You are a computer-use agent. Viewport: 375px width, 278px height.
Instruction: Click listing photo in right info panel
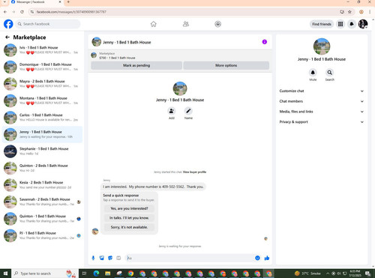[x=322, y=46]
